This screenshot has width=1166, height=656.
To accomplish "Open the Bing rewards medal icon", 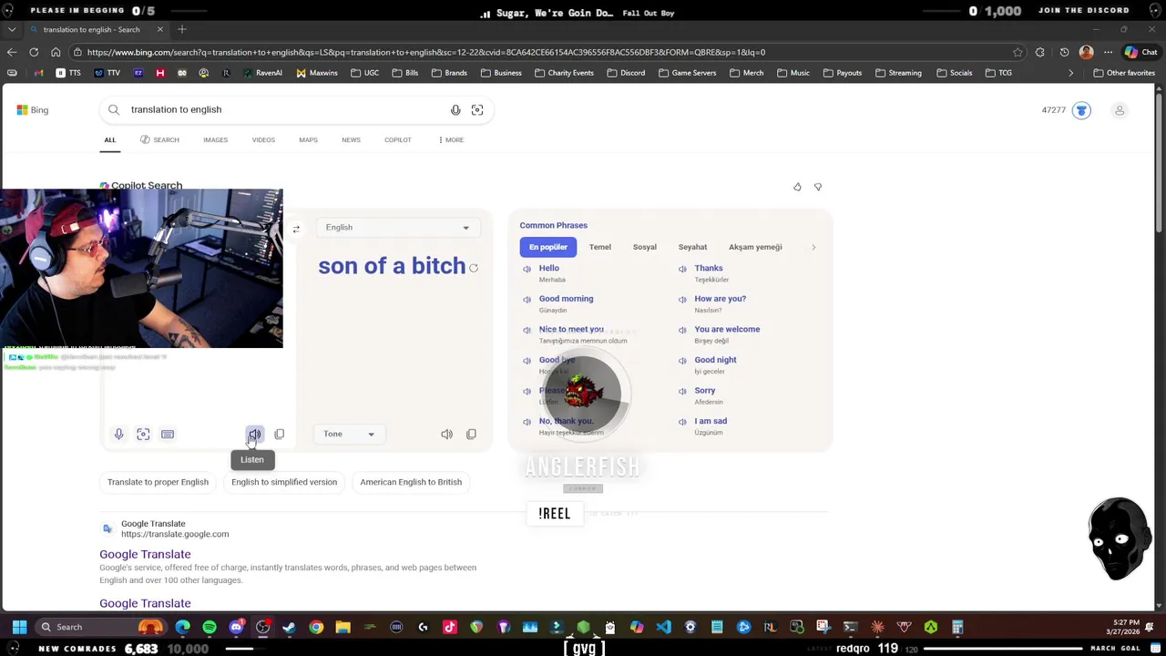I will tap(1081, 110).
